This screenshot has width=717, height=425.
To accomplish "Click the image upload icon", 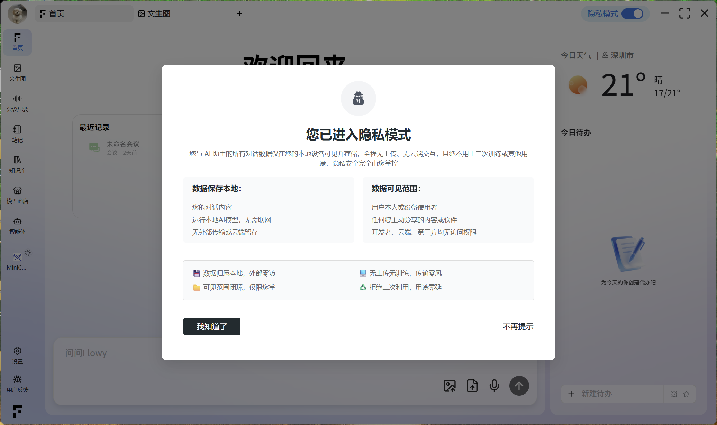I will 450,386.
